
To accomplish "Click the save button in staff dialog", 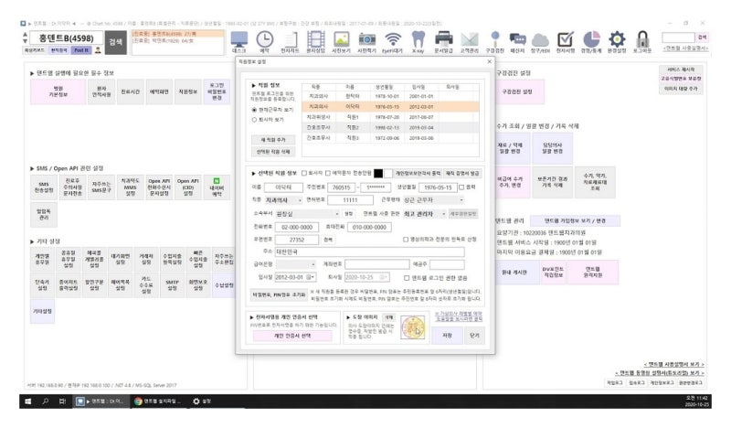I will coord(447,336).
